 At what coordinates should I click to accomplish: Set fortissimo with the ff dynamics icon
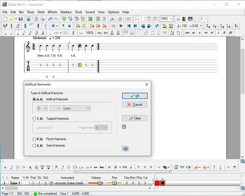[225, 33]
